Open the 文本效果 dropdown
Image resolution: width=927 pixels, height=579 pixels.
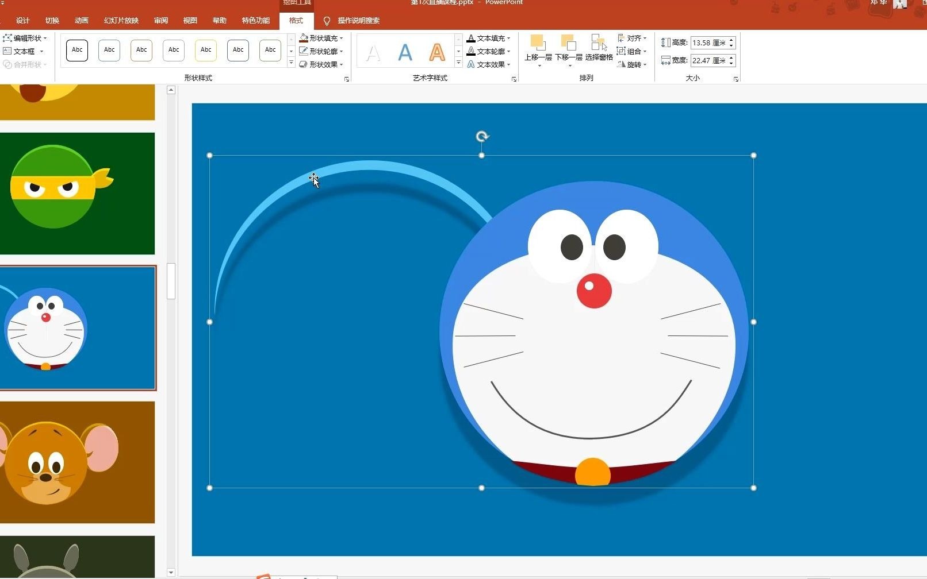point(489,64)
